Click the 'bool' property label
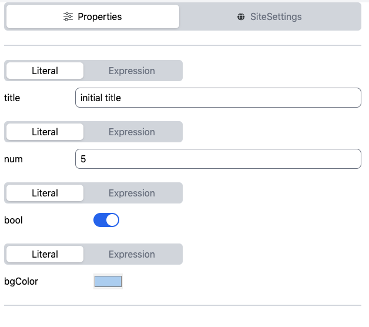This screenshot has height=327, width=369. pyautogui.click(x=14, y=220)
